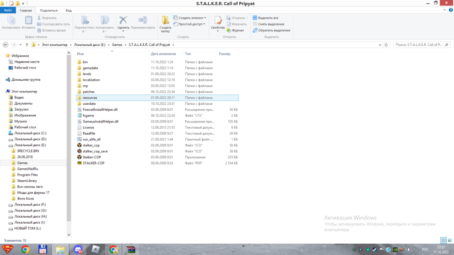Switch to details list view
Image resolution: width=454 pixels, height=255 pixels.
pos(443,240)
